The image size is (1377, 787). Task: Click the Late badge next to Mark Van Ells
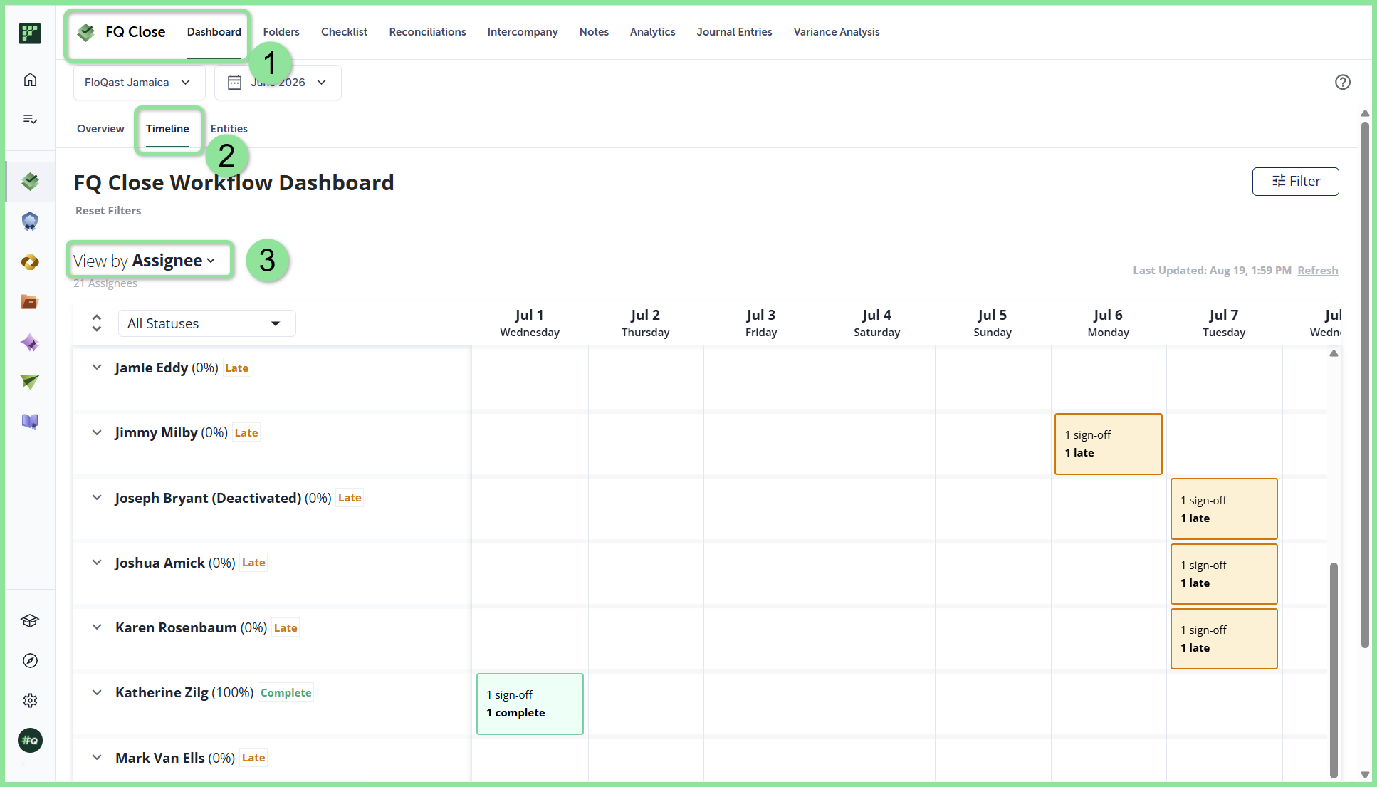point(253,758)
